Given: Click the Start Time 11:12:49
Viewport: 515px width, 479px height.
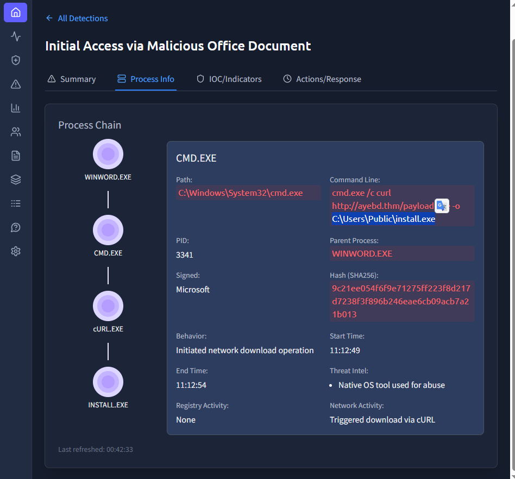Looking at the screenshot, I should click(x=345, y=350).
